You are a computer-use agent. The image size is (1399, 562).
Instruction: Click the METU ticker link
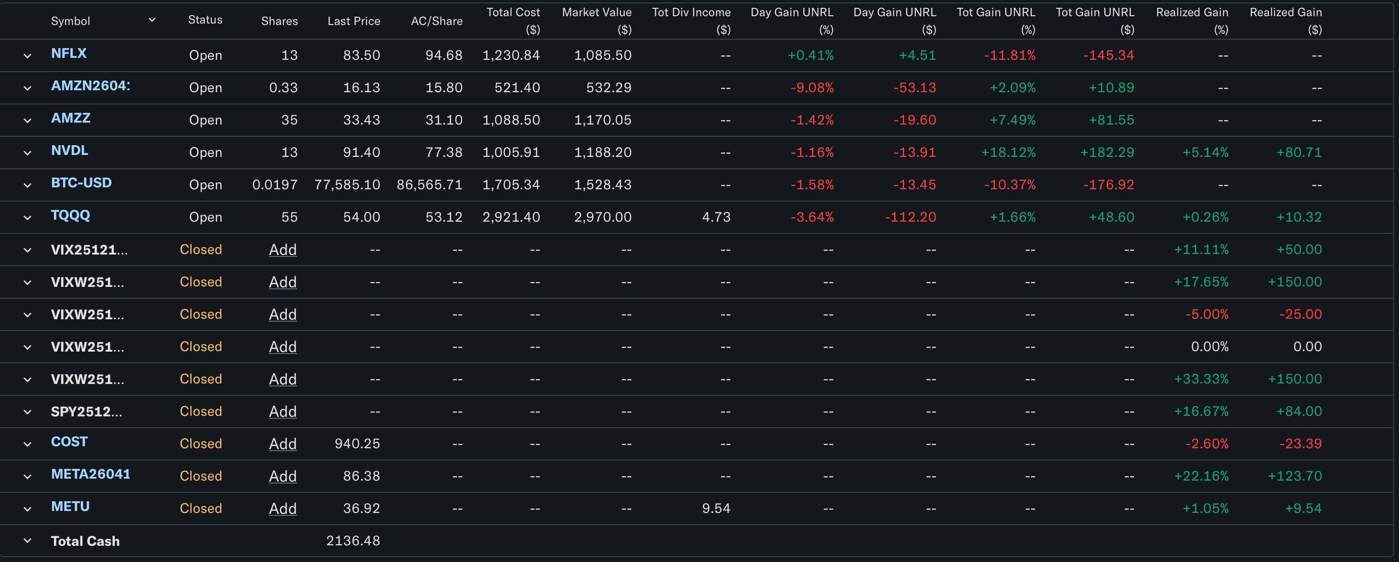(x=70, y=506)
